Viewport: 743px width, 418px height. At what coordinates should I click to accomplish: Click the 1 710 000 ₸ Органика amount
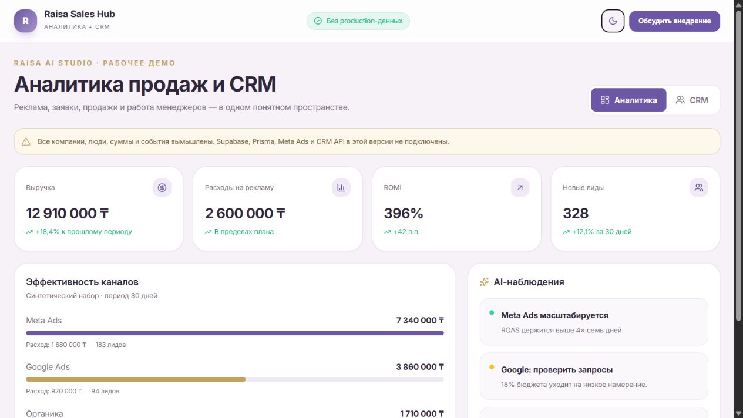click(x=422, y=413)
